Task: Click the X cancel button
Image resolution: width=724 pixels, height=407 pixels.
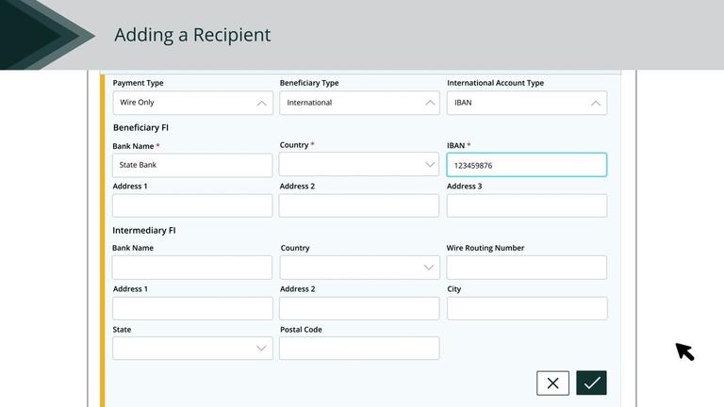Action: click(552, 383)
